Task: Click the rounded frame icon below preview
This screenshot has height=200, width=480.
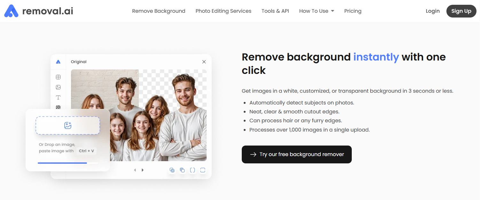Action: click(203, 170)
